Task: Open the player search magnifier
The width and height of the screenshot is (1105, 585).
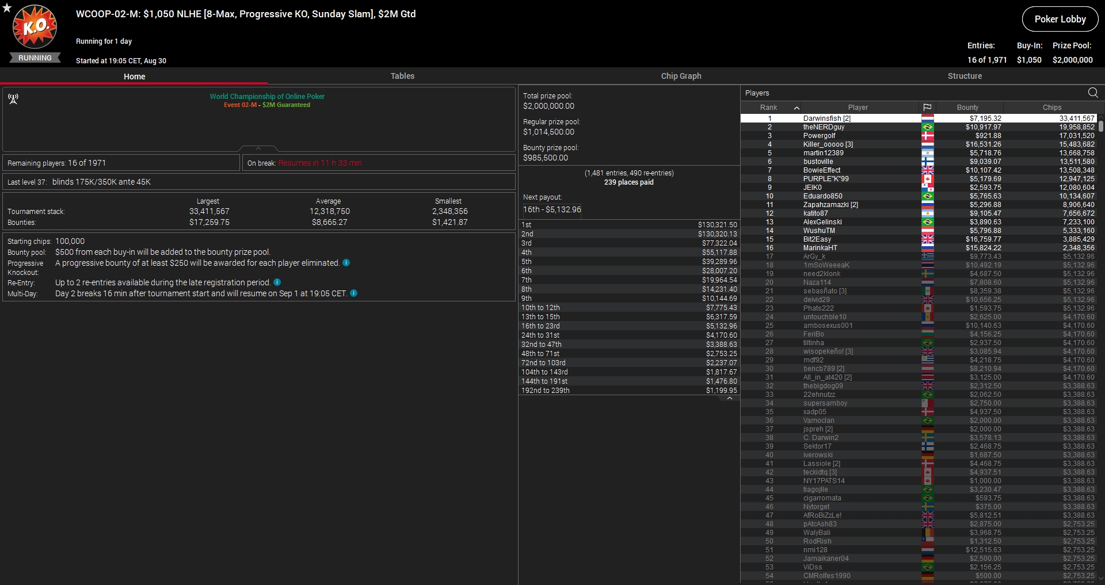Action: click(x=1093, y=93)
